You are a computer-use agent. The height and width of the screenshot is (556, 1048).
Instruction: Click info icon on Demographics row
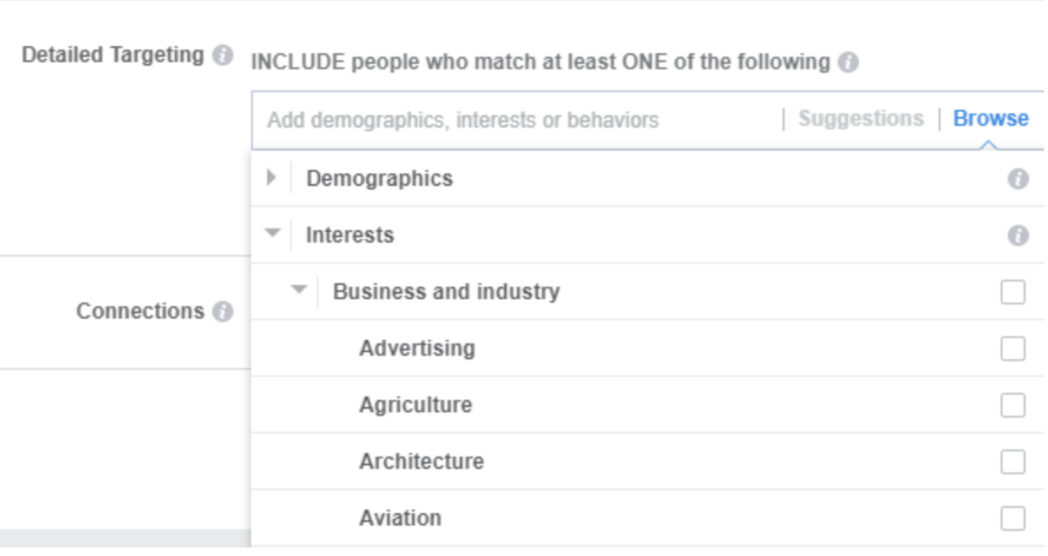pyautogui.click(x=1018, y=179)
